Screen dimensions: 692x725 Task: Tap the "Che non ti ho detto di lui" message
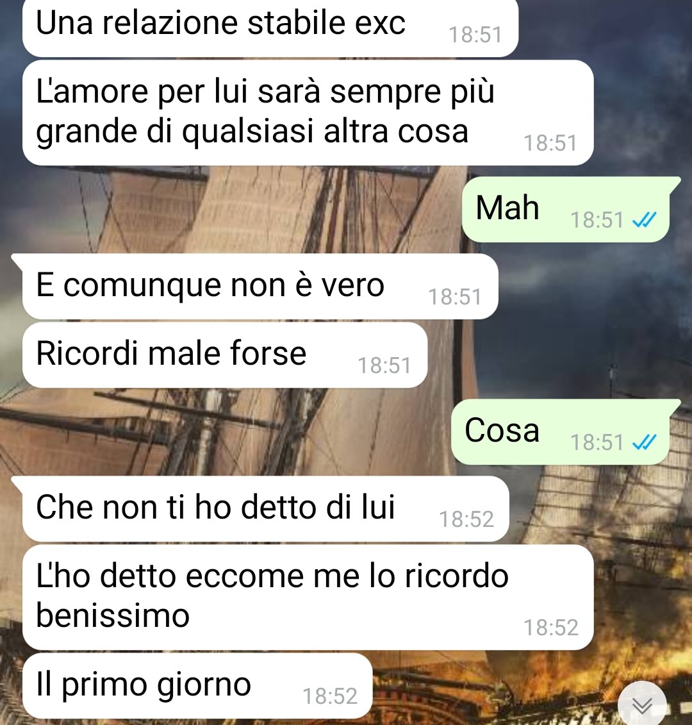[x=266, y=508]
